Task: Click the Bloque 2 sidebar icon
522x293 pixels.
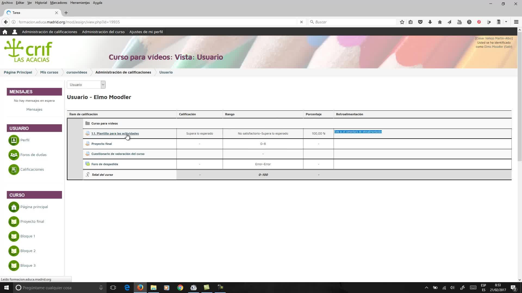Action: tap(14, 251)
